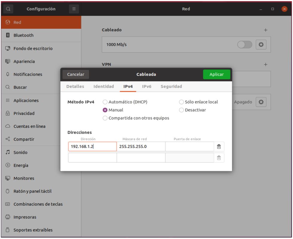Click the Red globe icon in sidebar

[8, 22]
